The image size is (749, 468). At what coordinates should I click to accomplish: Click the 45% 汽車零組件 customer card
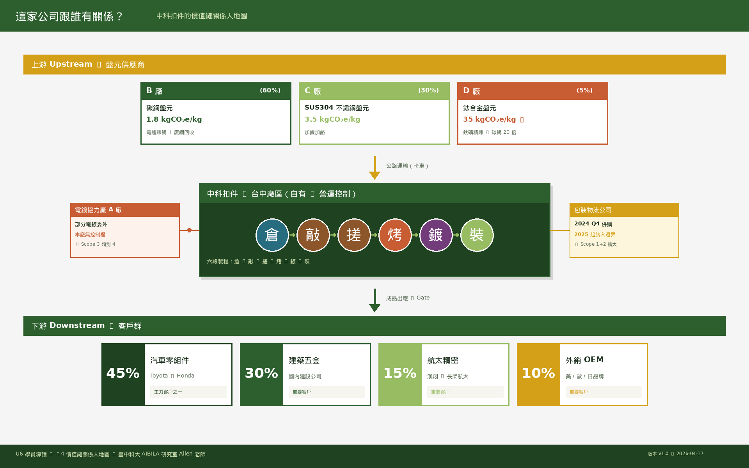(167, 374)
